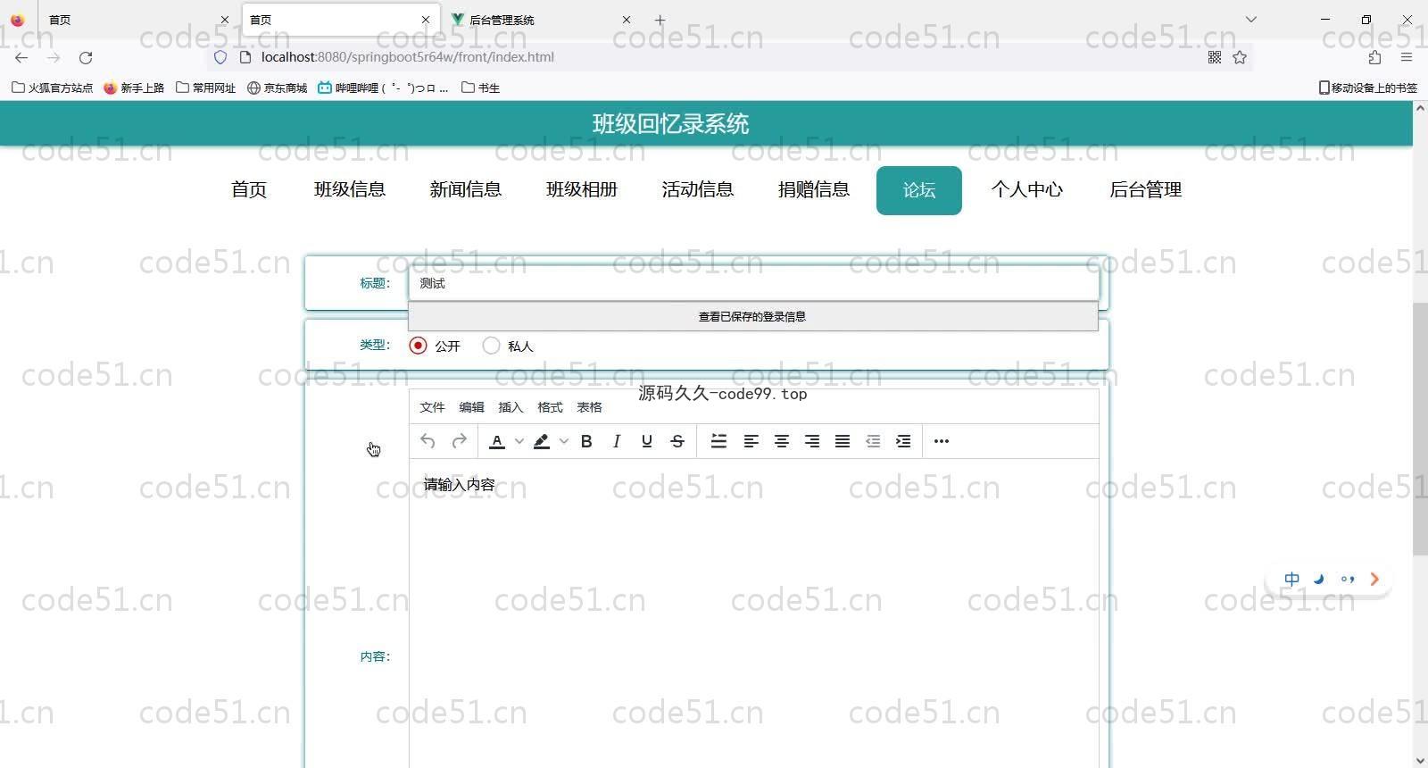The width and height of the screenshot is (1428, 768).
Task: Open the QR code icon in address bar
Action: click(x=1215, y=57)
